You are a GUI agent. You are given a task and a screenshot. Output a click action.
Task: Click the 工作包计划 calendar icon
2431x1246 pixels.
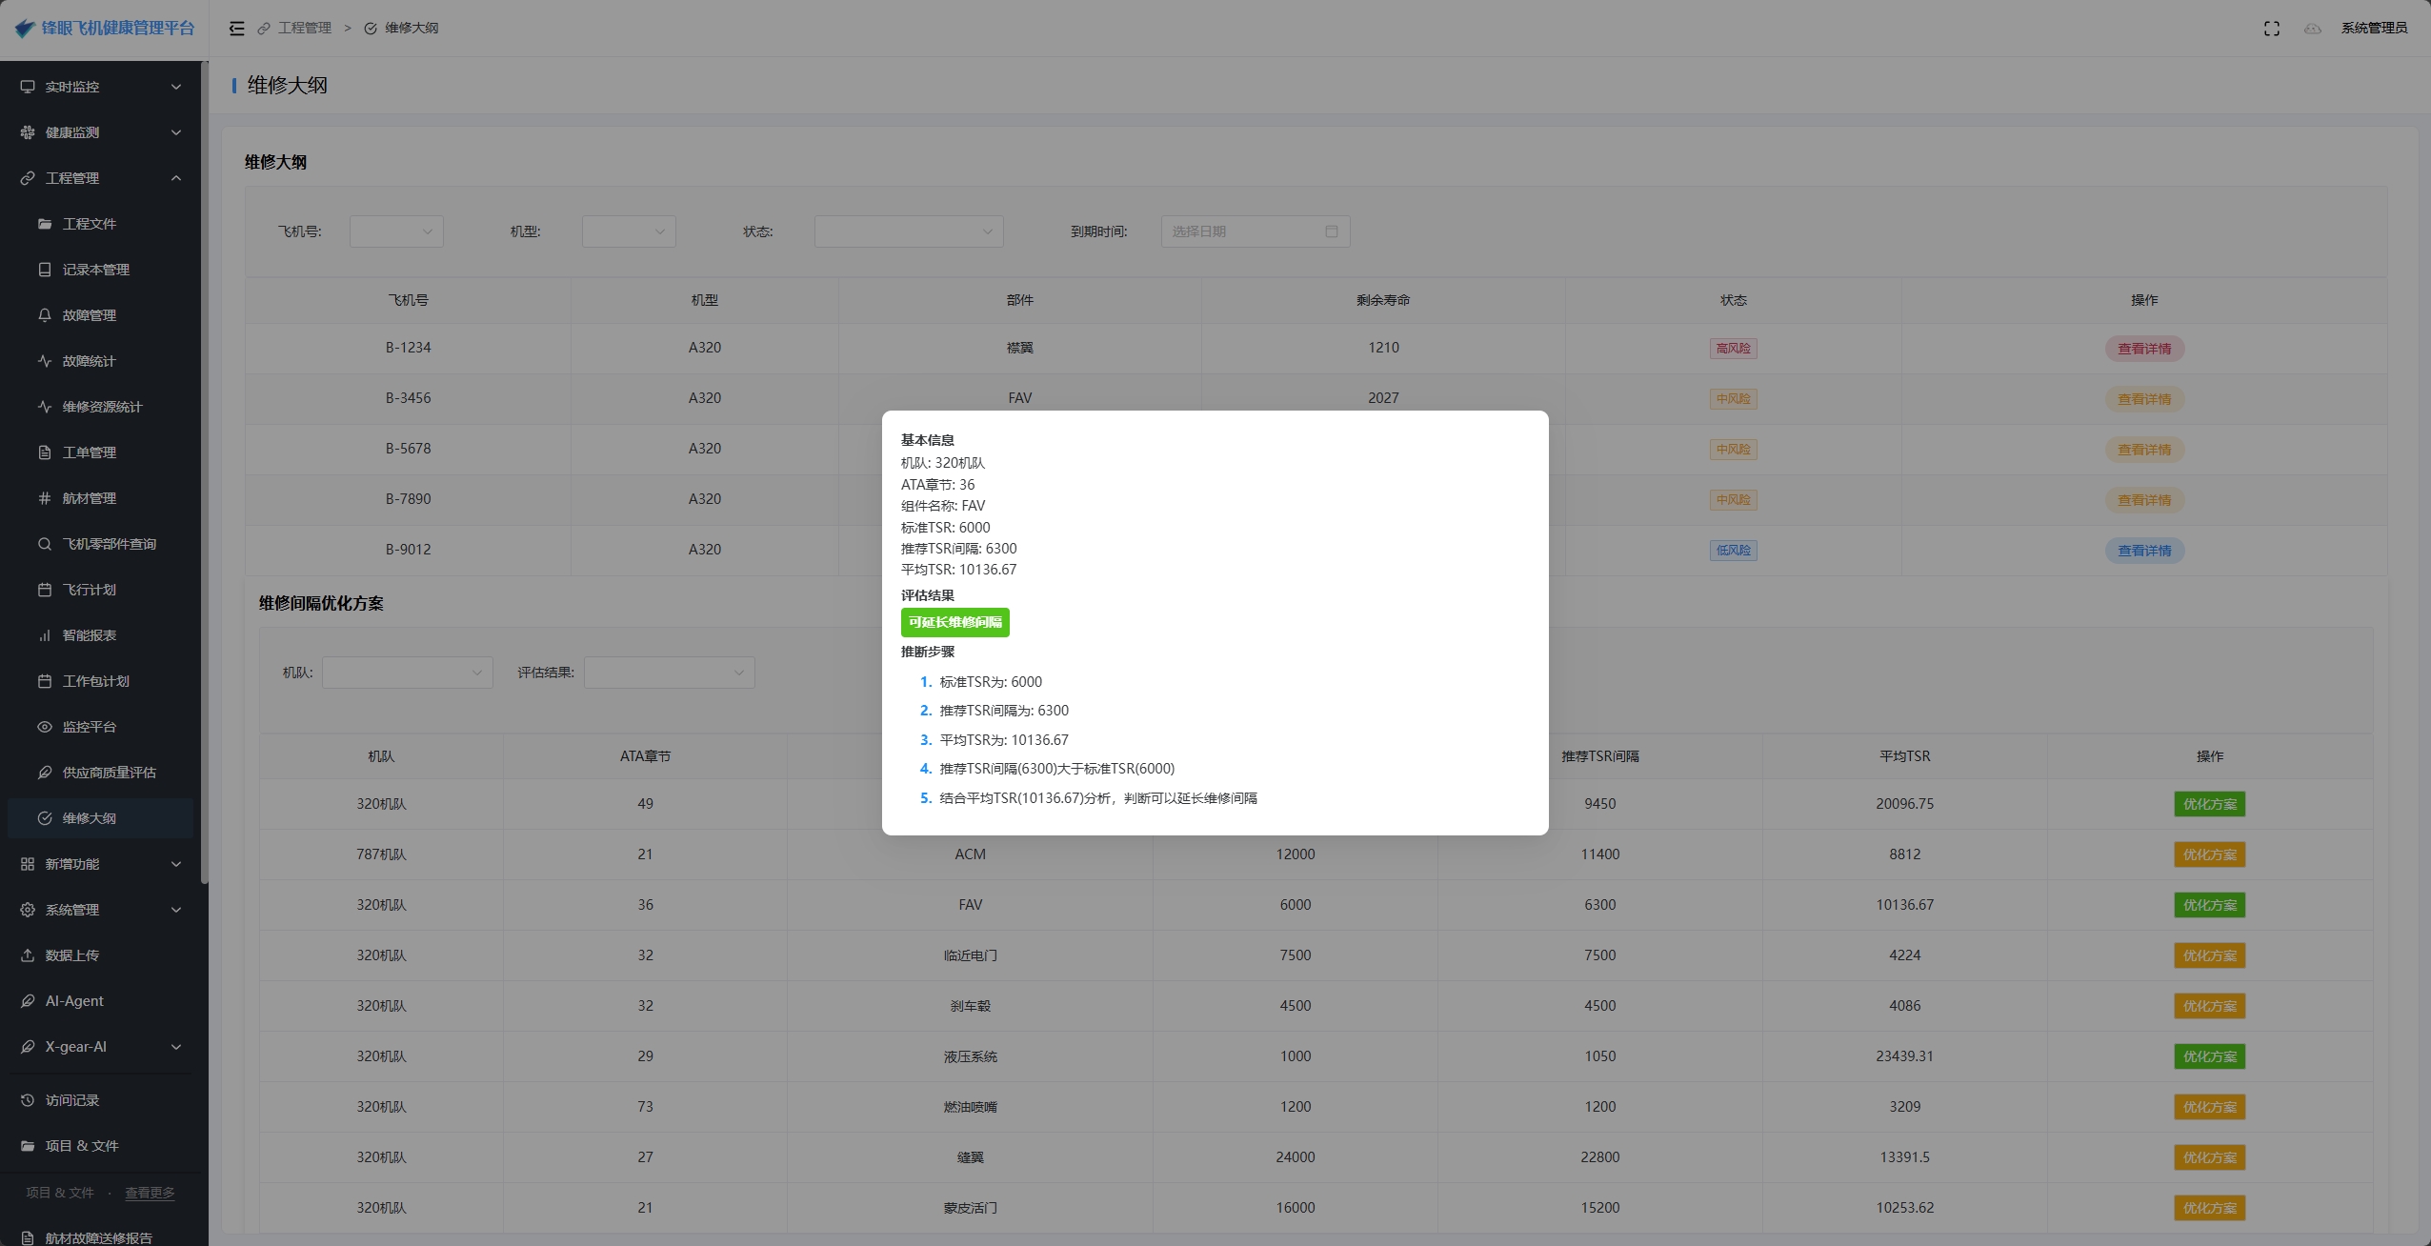click(x=45, y=681)
